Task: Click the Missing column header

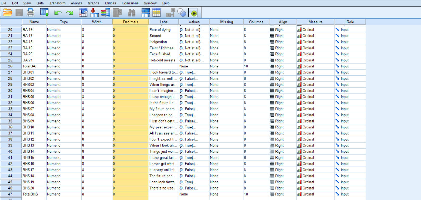Action: coord(227,22)
